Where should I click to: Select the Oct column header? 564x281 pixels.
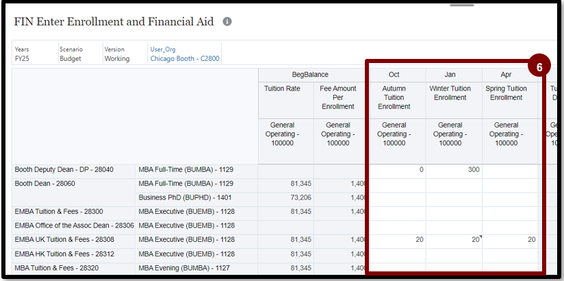(x=394, y=75)
